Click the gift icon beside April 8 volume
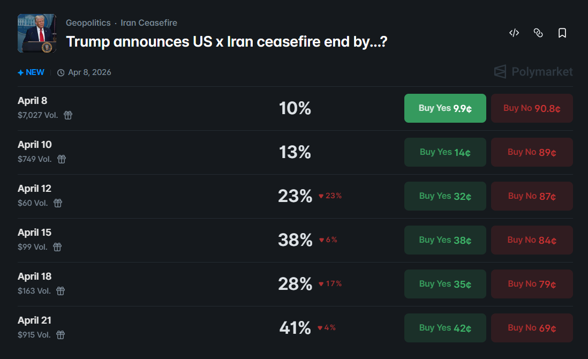 (68, 115)
